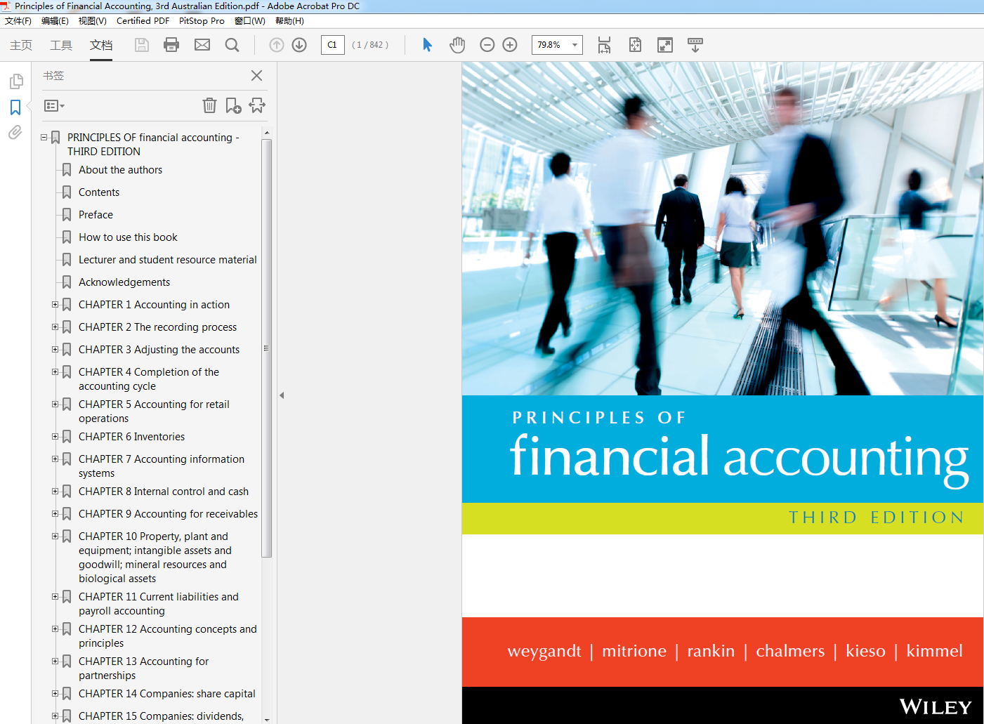
Task: Jump to Preface bookmark
Action: coord(96,215)
